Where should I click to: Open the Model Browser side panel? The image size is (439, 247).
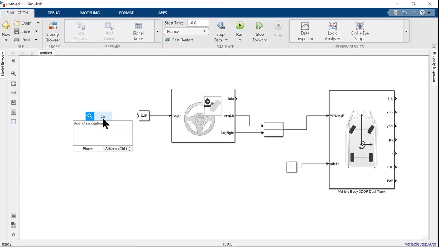coord(3,64)
